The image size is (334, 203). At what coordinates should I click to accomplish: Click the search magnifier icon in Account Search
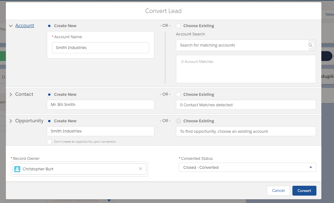pos(311,45)
